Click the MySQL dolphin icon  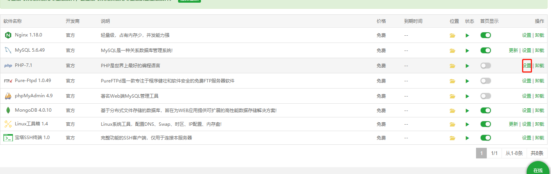click(x=8, y=50)
